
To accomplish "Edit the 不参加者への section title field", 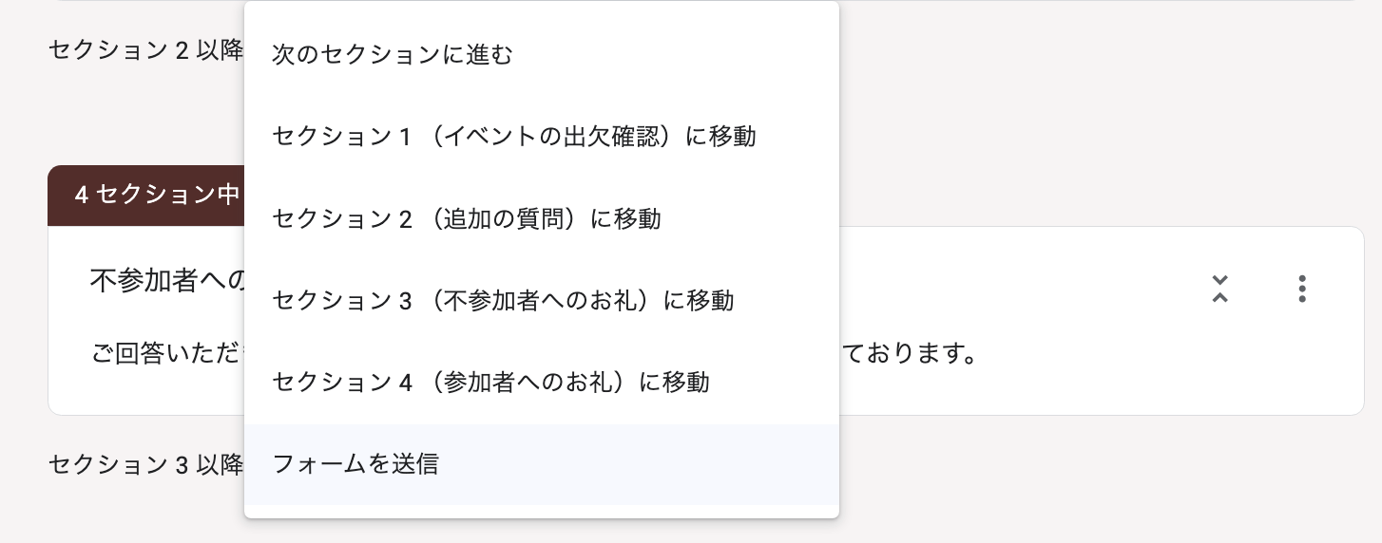I will [x=167, y=280].
